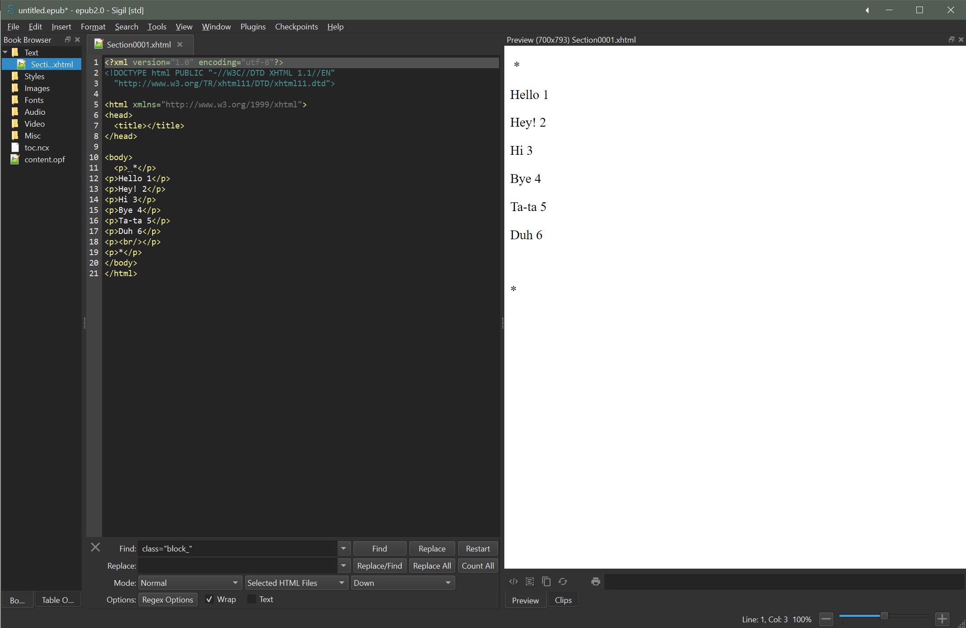This screenshot has height=628, width=966.
Task: Enable the Text checkbox option
Action: [x=252, y=599]
